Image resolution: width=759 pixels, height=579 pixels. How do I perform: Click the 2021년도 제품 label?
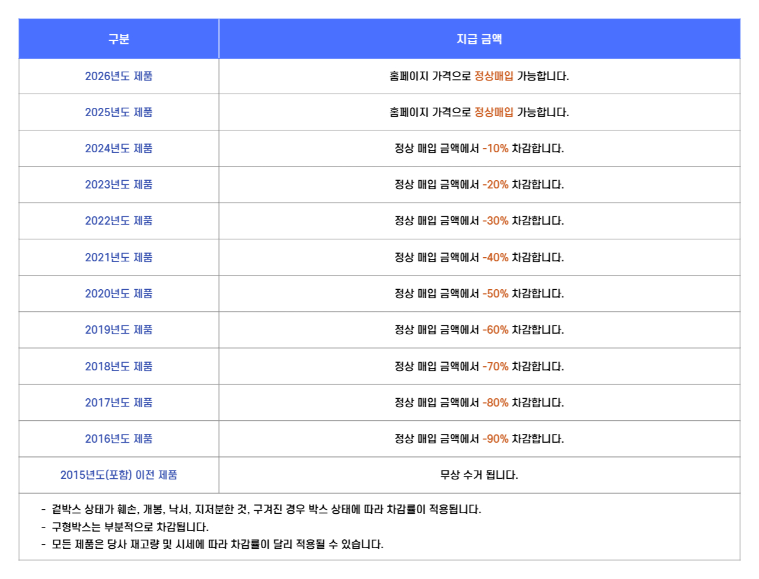[119, 257]
